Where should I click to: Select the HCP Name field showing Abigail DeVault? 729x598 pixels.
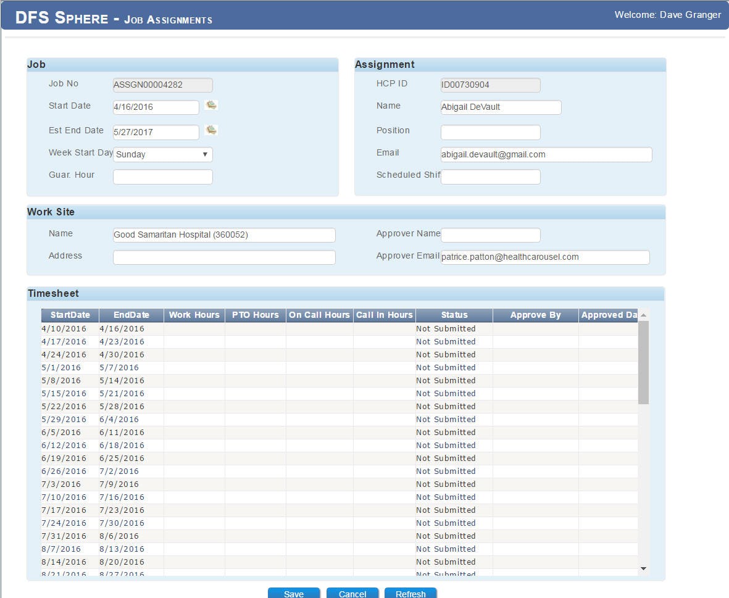coord(501,107)
